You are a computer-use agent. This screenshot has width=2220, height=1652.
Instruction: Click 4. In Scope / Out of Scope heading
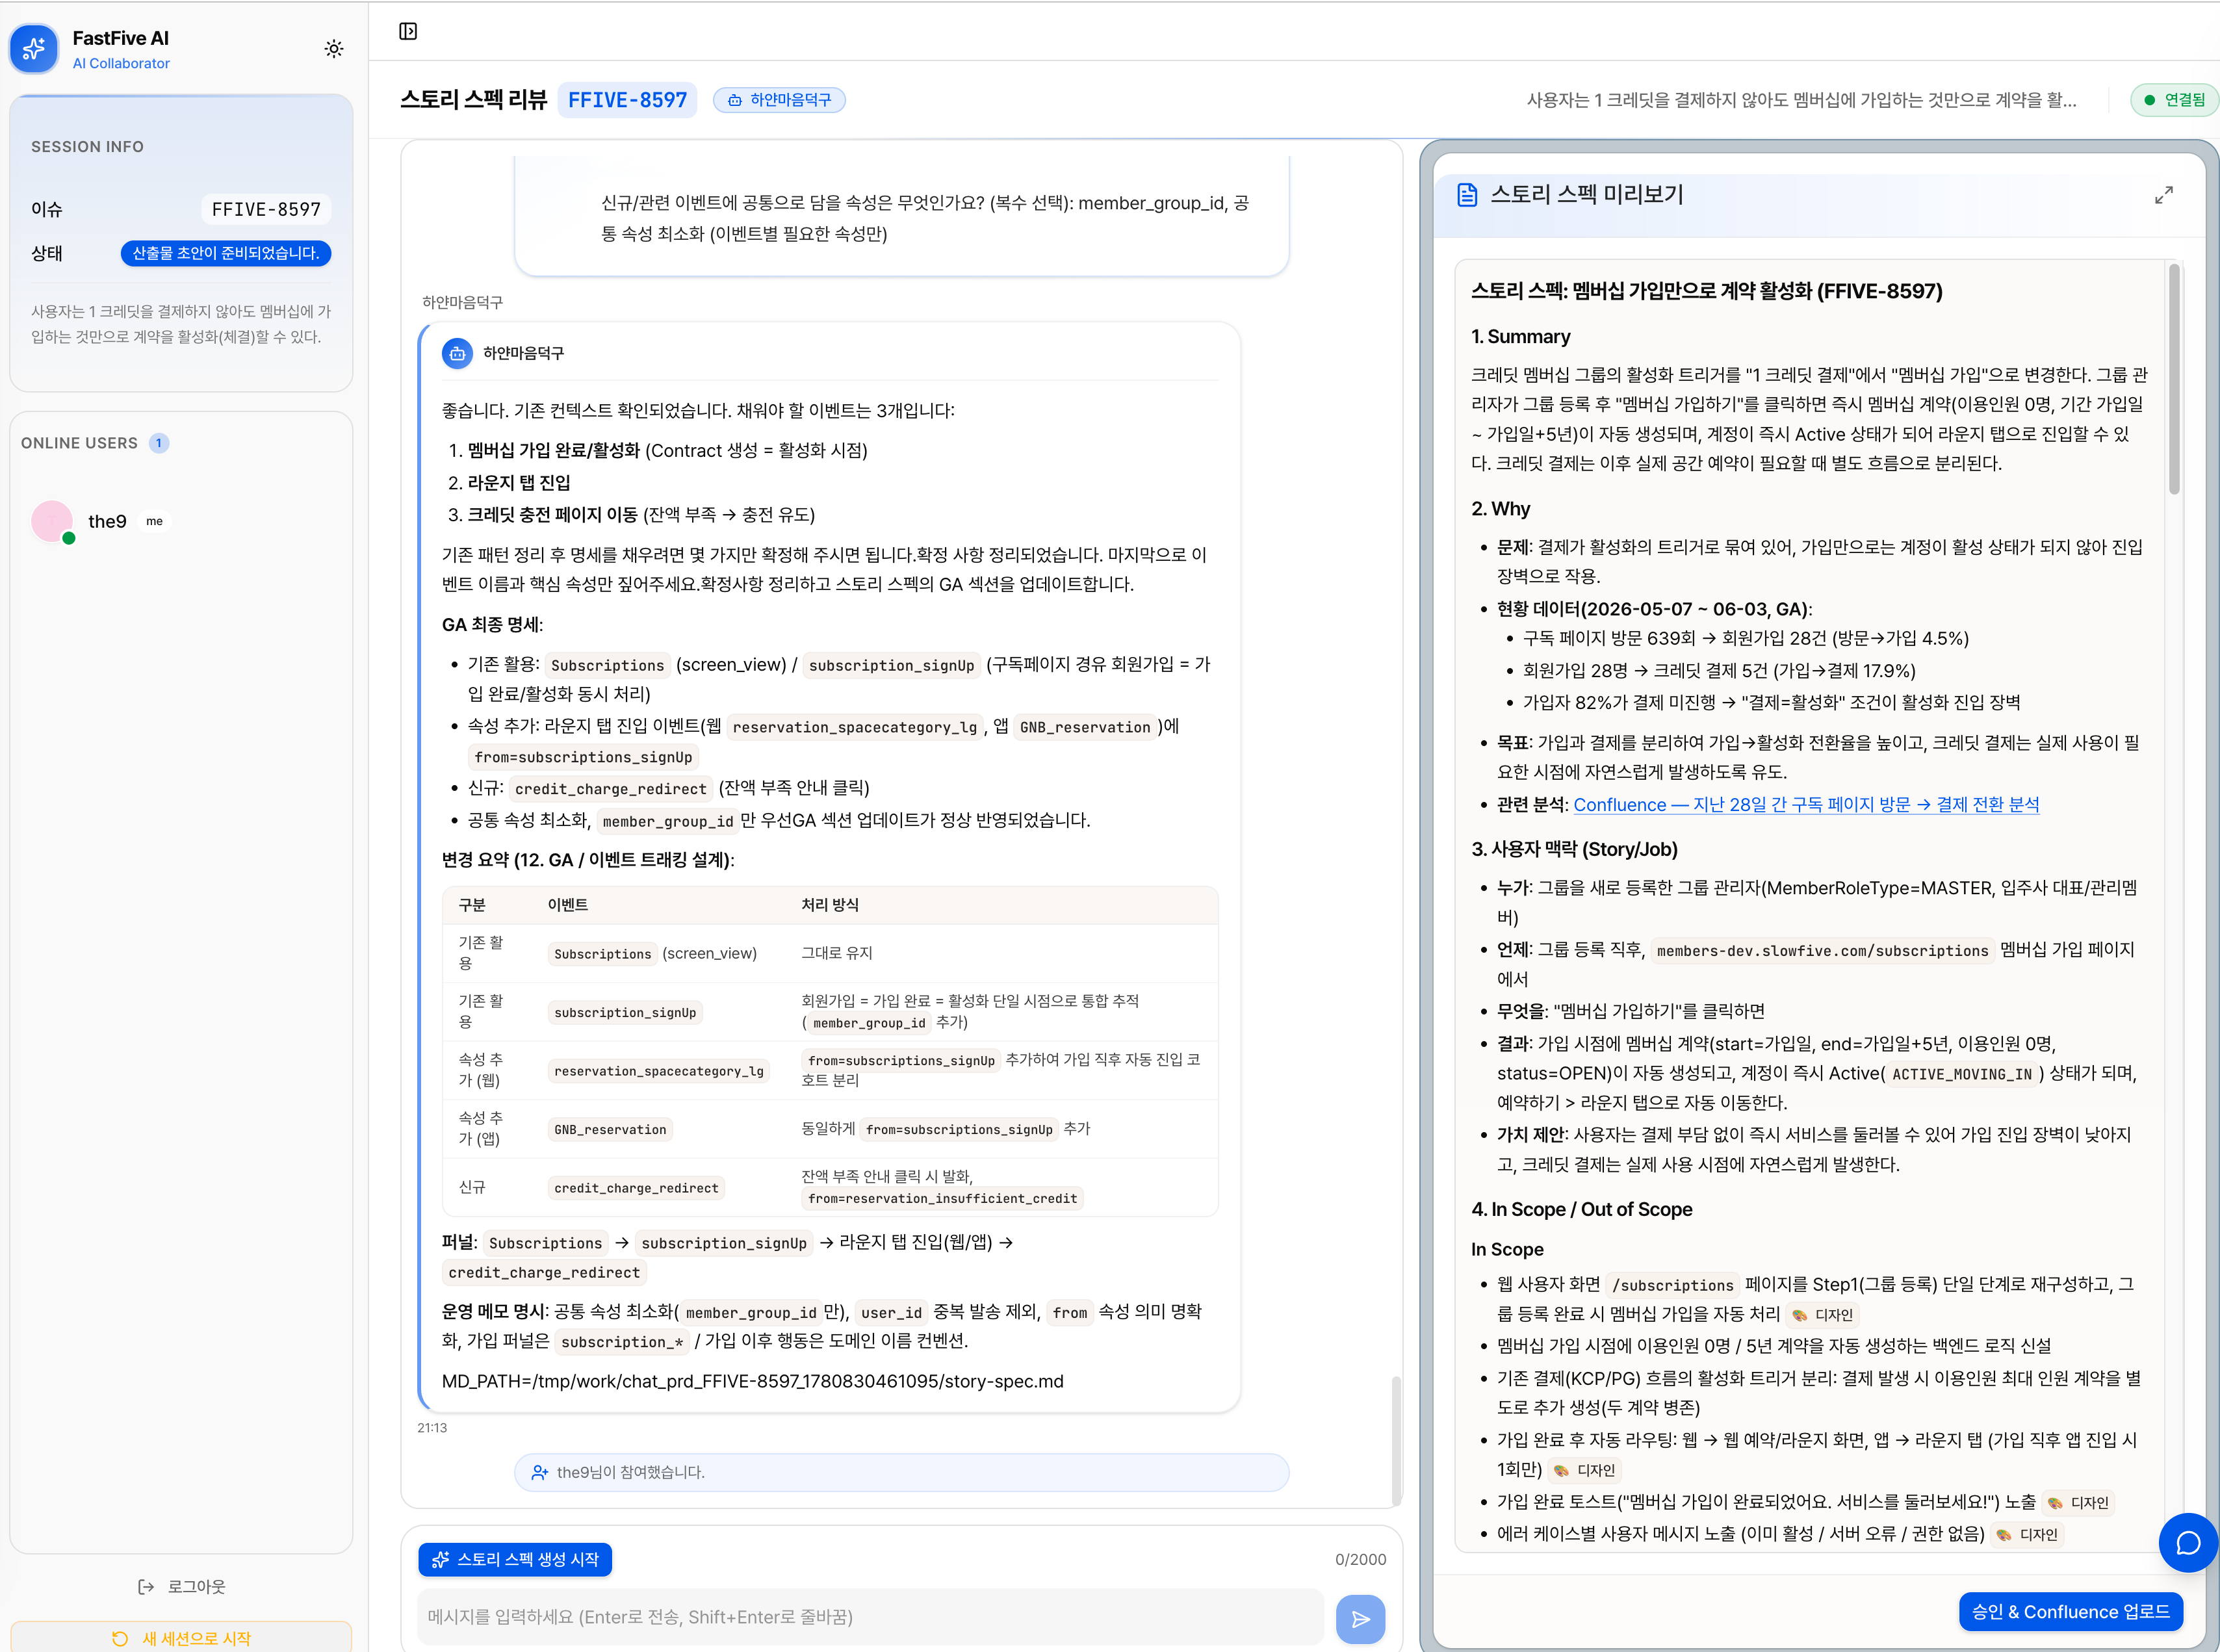pos(1581,1210)
